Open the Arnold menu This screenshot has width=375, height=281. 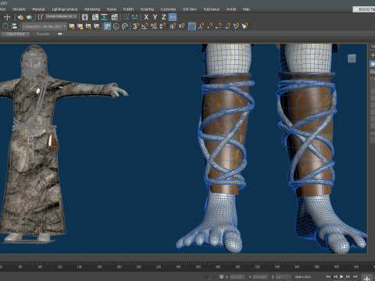click(x=231, y=9)
